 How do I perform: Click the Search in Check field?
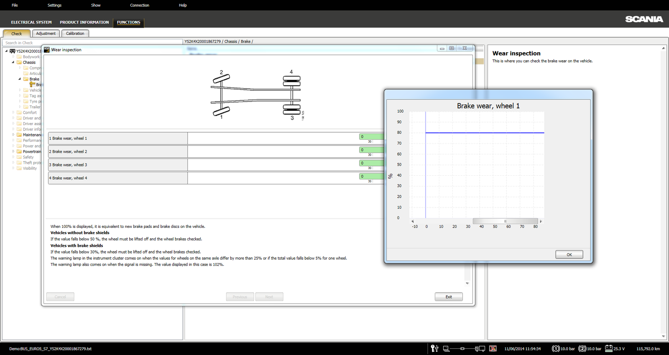[92, 43]
